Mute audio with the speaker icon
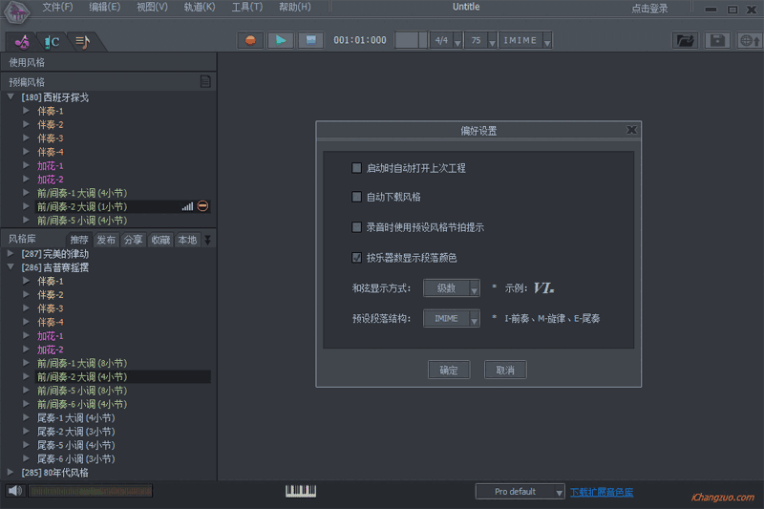Viewport: 764px width, 509px height. [14, 491]
